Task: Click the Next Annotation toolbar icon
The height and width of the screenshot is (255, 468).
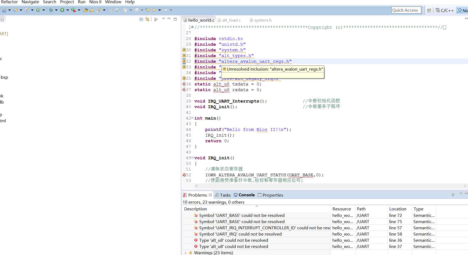Action: point(125,10)
